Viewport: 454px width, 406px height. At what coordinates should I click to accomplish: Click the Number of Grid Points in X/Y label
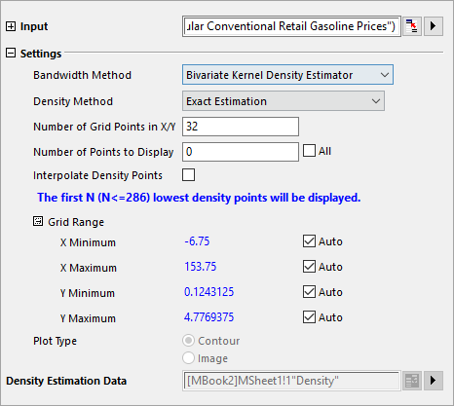pos(104,127)
